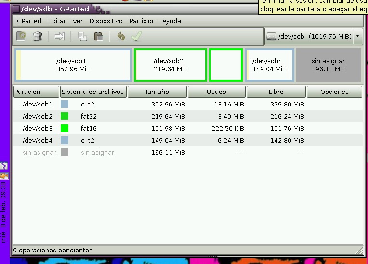Click the date clock on the left panel
The width and height of the screenshot is (368, 264).
point(3,212)
